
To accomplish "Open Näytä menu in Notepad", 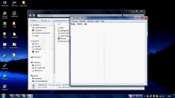I will [97, 21].
